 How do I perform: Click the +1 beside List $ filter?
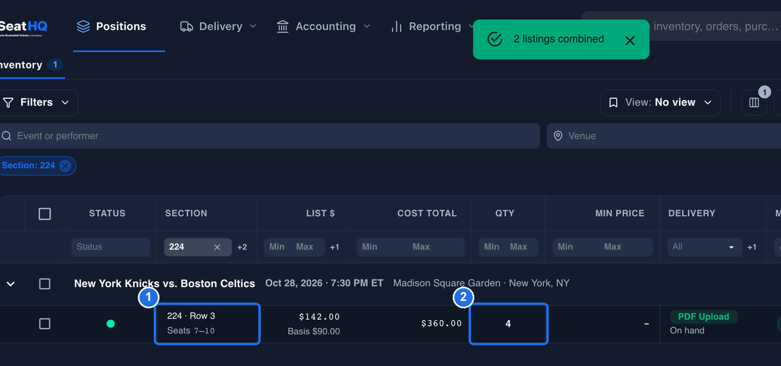click(335, 247)
